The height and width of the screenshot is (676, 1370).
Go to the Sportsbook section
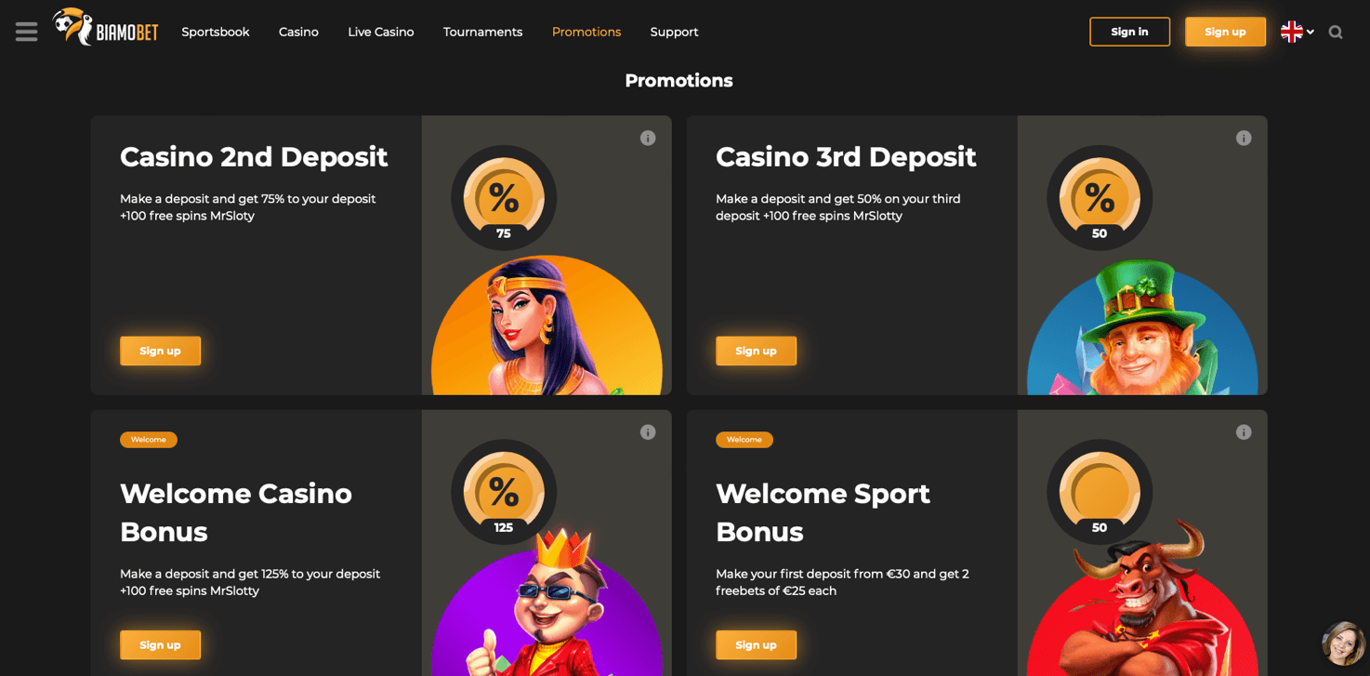[x=216, y=32]
